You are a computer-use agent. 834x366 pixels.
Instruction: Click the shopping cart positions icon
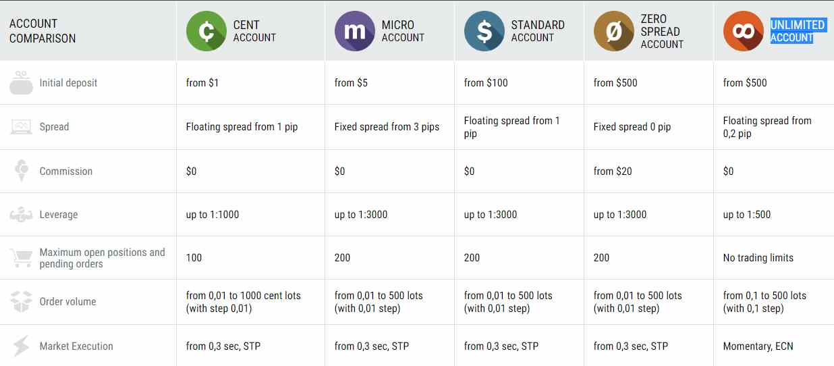(21, 257)
